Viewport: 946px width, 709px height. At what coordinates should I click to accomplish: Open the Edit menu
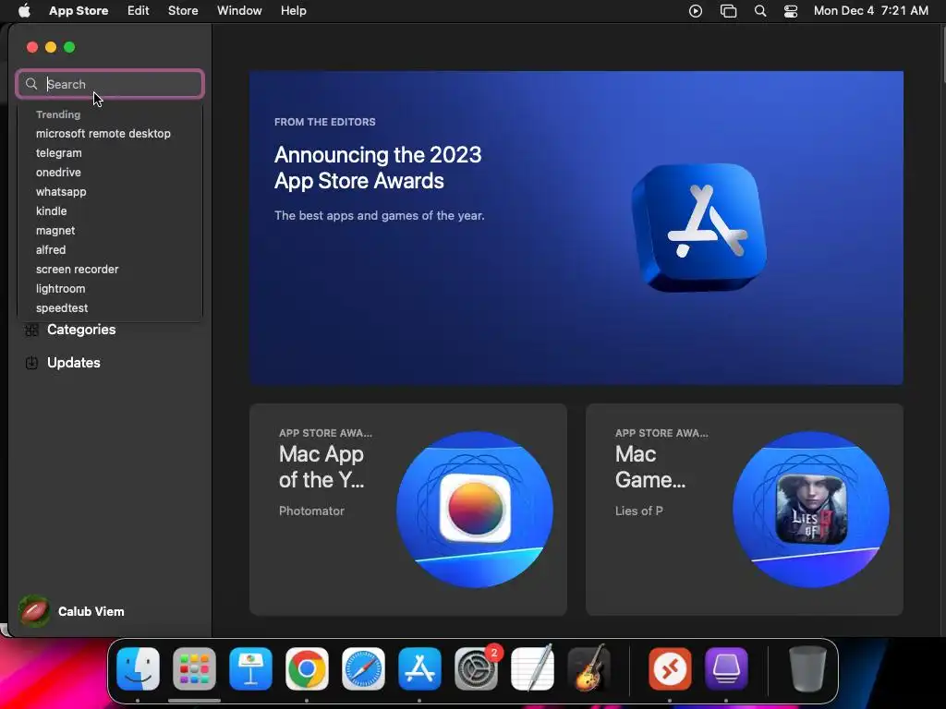(x=139, y=10)
